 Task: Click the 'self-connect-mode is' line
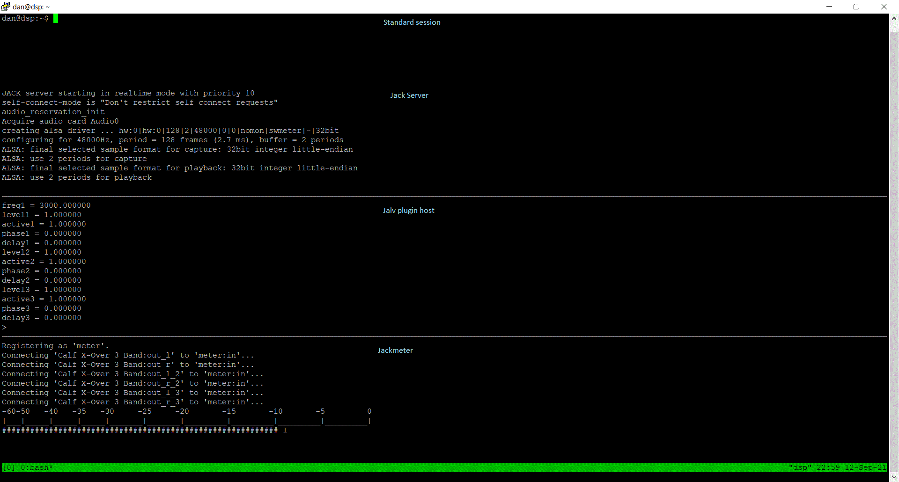point(140,102)
